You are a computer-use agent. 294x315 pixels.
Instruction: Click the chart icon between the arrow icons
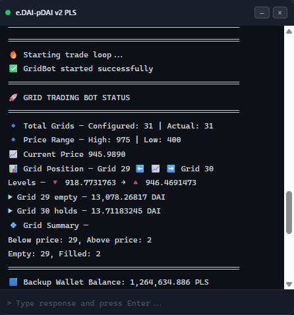pos(156,169)
